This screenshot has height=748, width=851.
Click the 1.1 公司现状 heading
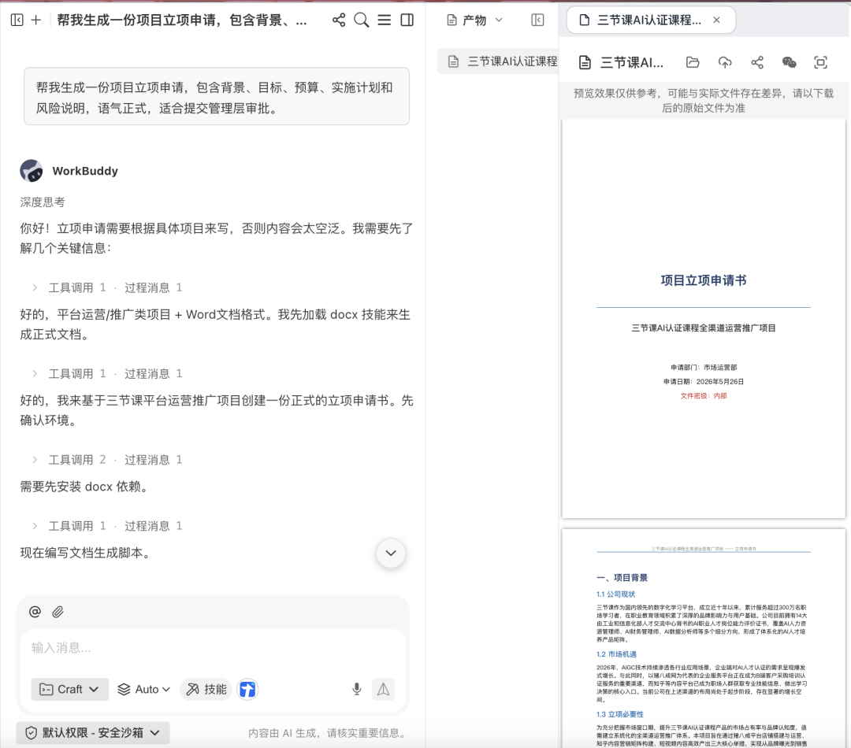click(615, 594)
